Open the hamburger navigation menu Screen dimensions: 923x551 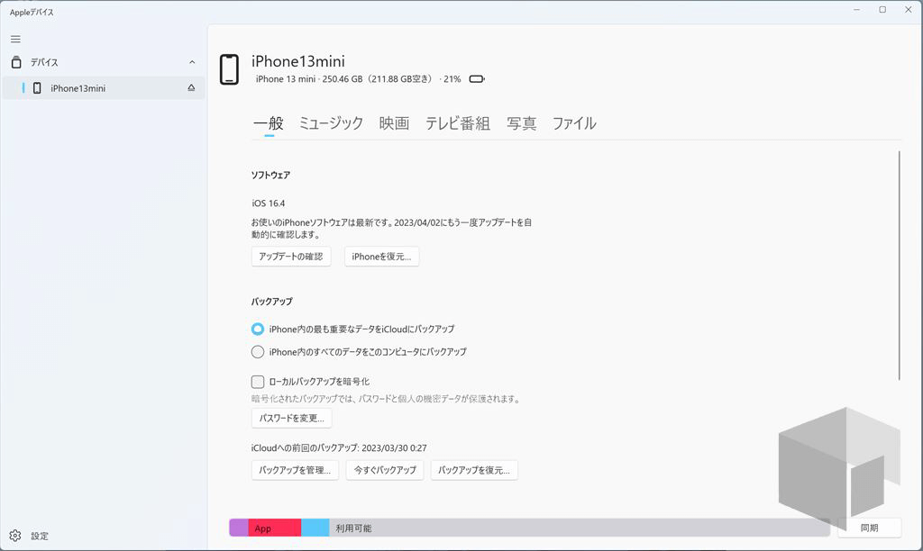15,39
